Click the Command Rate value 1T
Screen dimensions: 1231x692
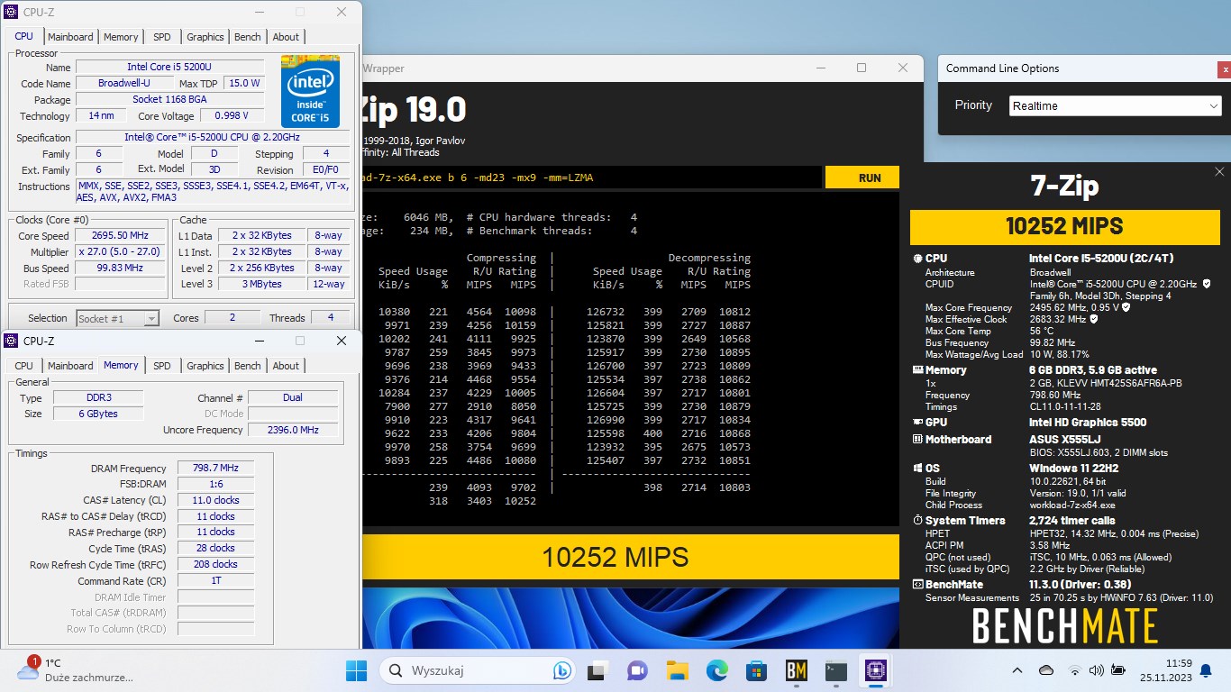(215, 580)
